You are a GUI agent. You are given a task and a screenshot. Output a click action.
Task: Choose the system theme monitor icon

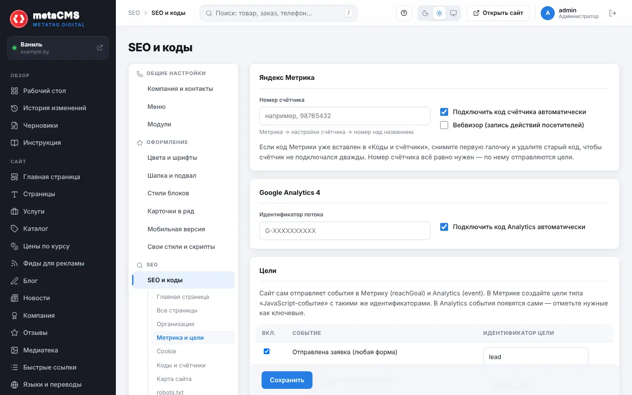tap(453, 13)
